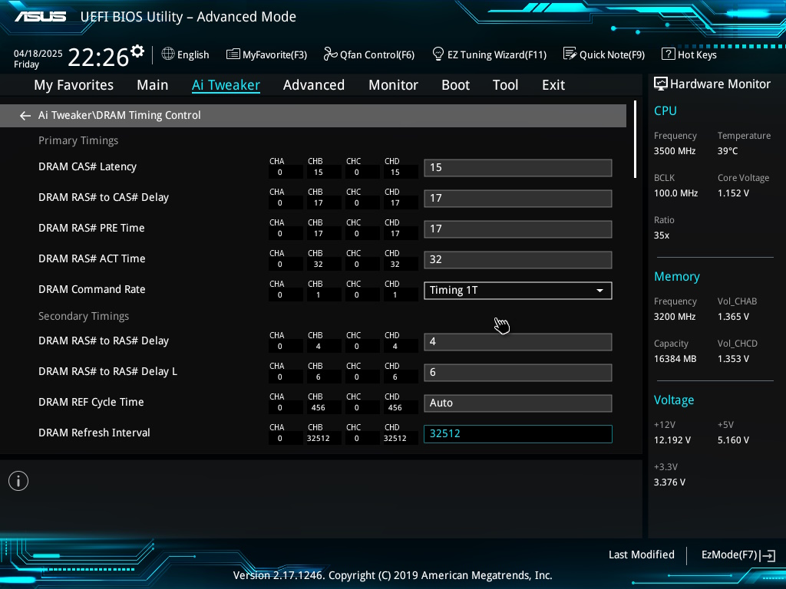The image size is (786, 589).
Task: Click the information icon in help area
Action: 18,481
